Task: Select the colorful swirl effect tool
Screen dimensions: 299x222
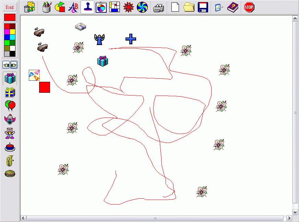Action: click(142, 7)
